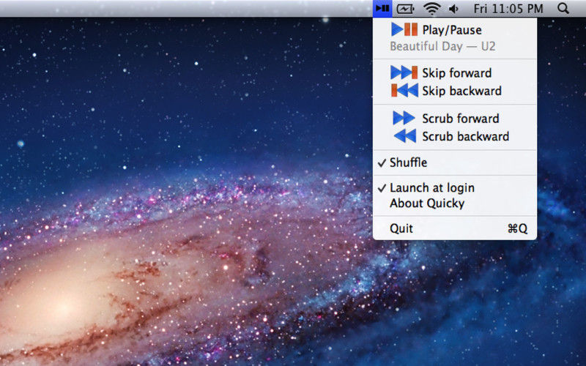Choose Play/Pause menu entry label
This screenshot has width=586, height=366.
click(x=452, y=30)
